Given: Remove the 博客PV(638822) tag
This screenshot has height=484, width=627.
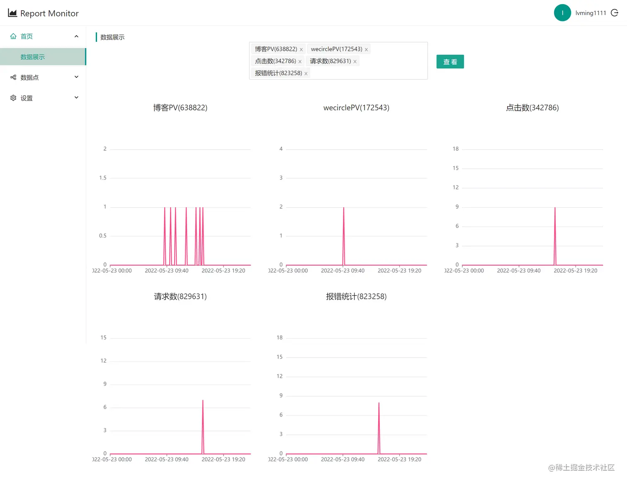Looking at the screenshot, I should [301, 50].
